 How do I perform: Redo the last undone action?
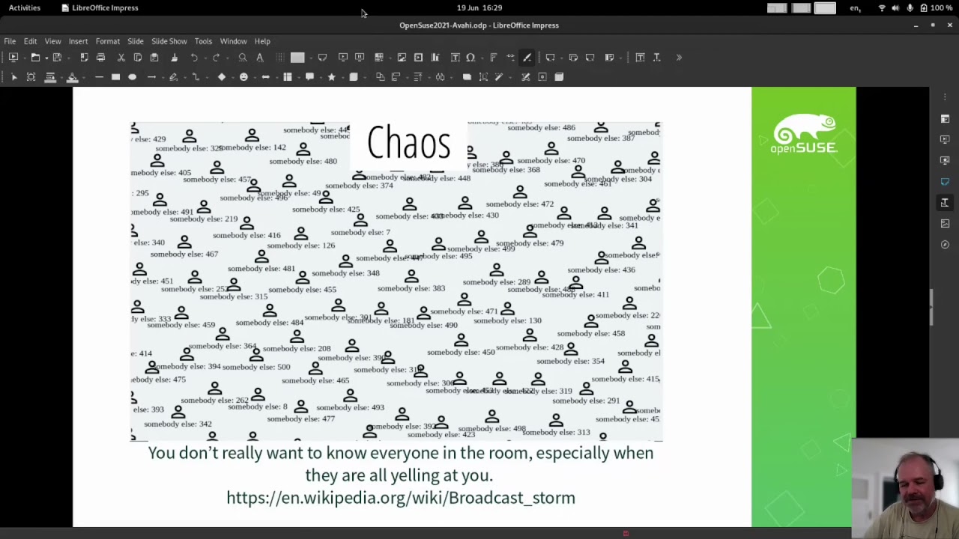[216, 57]
